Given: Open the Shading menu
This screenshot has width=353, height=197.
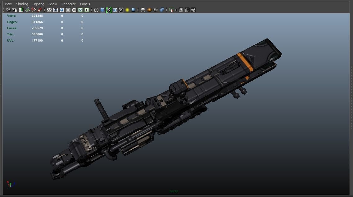Looking at the screenshot, I should click(22, 4).
